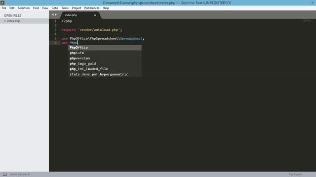Click OPEN FILES sidebar heading
The width and height of the screenshot is (316, 177).
[12, 15]
